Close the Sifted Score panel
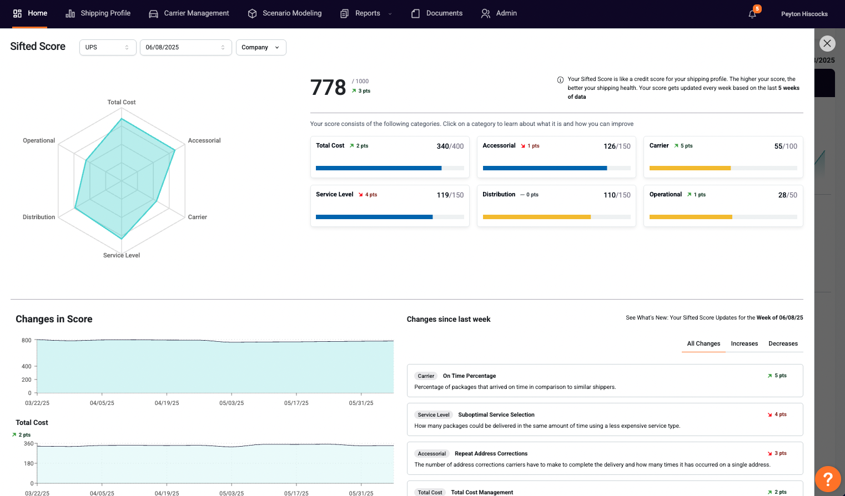 [x=827, y=43]
